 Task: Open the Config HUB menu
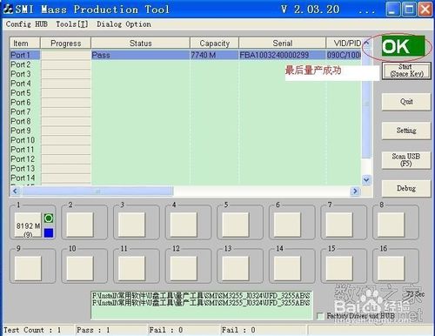(x=27, y=24)
